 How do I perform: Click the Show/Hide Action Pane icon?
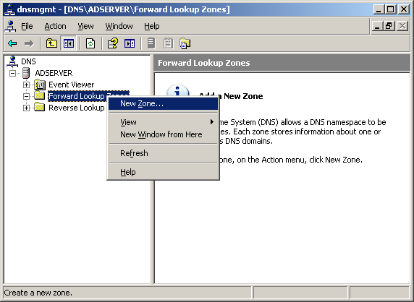(x=130, y=43)
